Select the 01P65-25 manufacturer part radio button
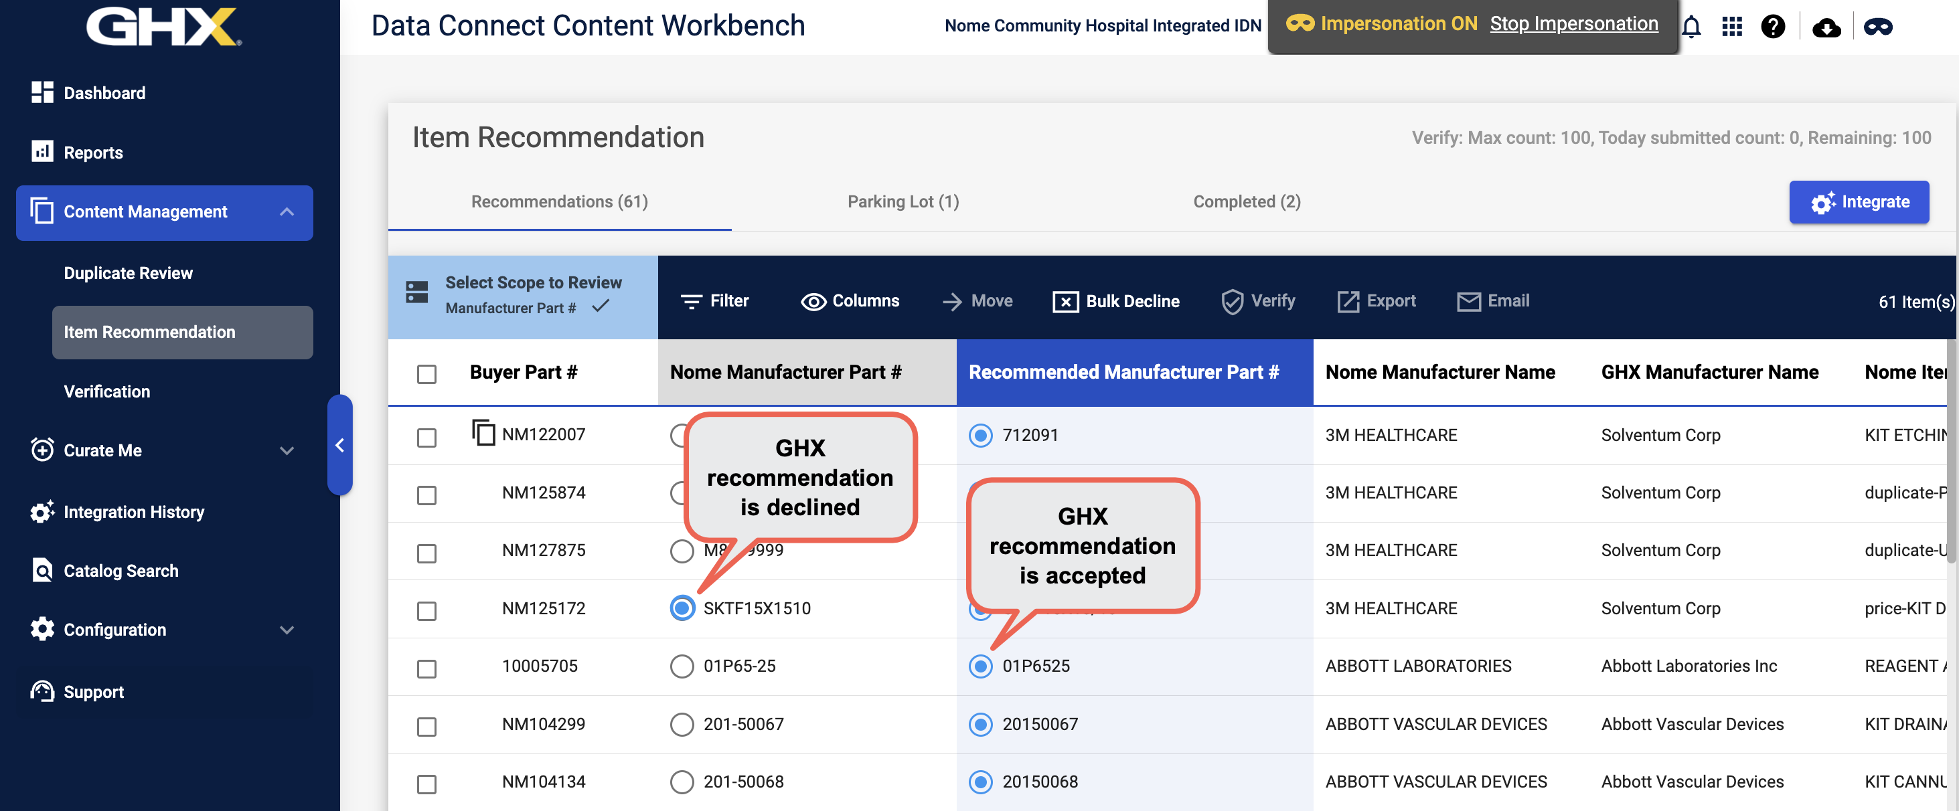Image resolution: width=1959 pixels, height=811 pixels. click(x=682, y=666)
